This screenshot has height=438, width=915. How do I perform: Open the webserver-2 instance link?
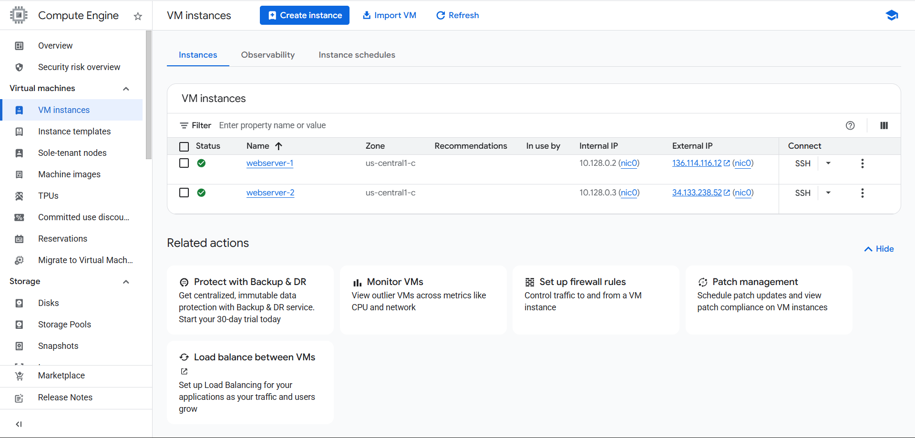[270, 193]
